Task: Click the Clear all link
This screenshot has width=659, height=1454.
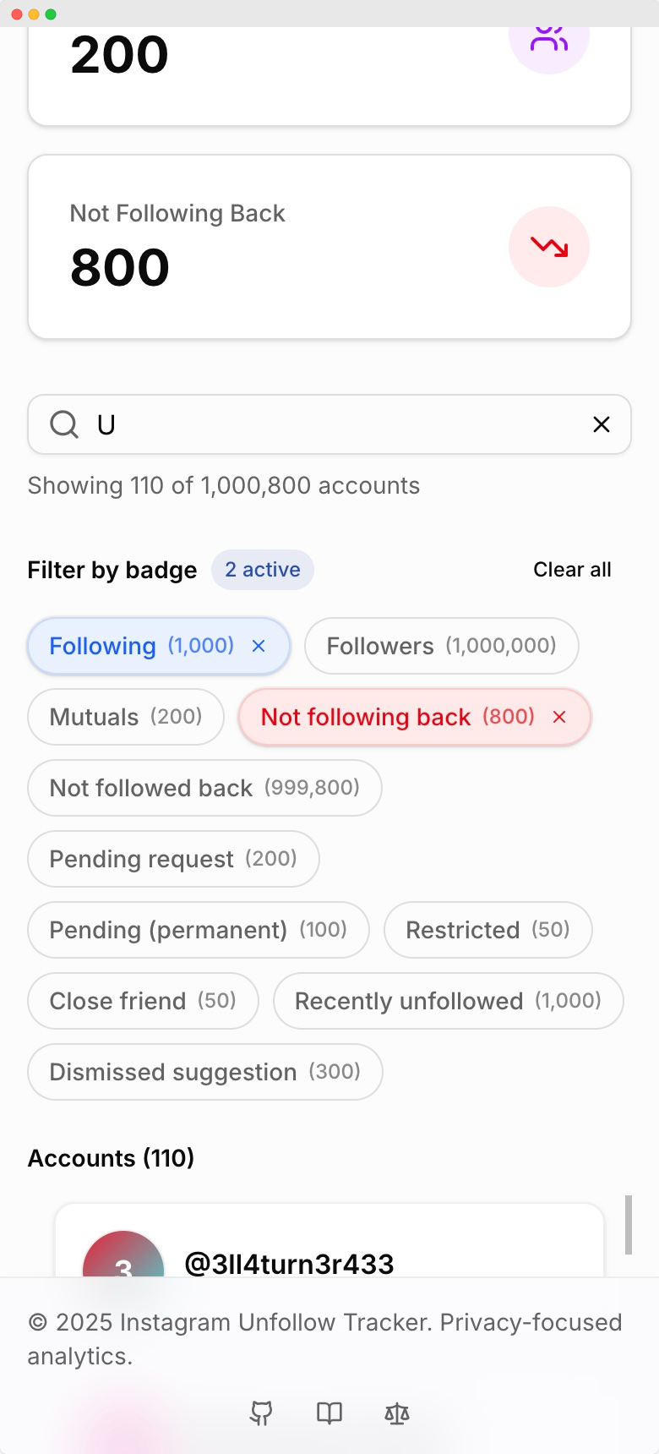Action: (x=572, y=570)
